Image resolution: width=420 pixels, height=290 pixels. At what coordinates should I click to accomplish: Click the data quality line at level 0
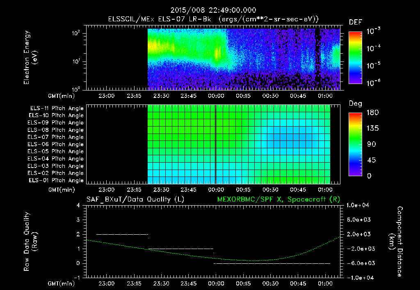(x=272, y=263)
